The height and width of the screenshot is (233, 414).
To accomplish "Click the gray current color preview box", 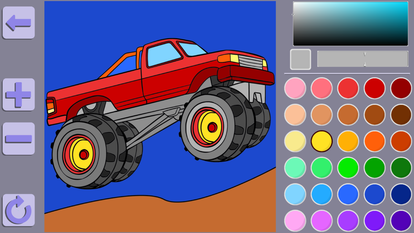I will 300,59.
